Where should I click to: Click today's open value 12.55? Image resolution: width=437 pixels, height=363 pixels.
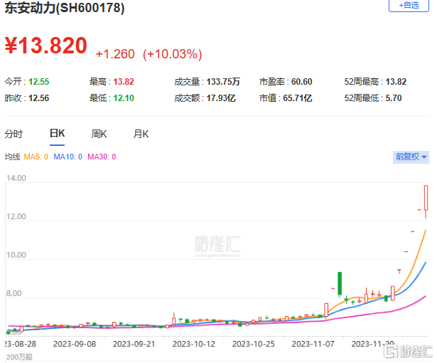click(x=39, y=82)
